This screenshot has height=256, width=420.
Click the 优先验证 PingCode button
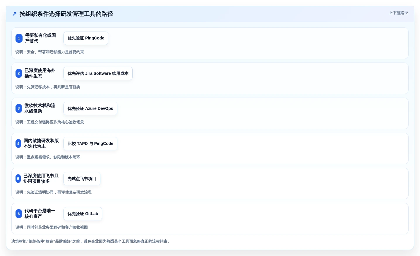[86, 38]
